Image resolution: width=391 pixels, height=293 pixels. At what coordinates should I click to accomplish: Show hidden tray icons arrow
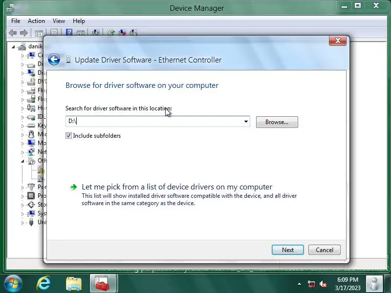(x=299, y=284)
